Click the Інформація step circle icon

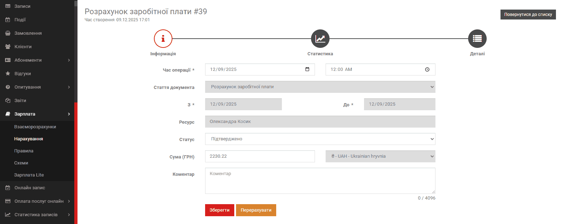pyautogui.click(x=163, y=39)
